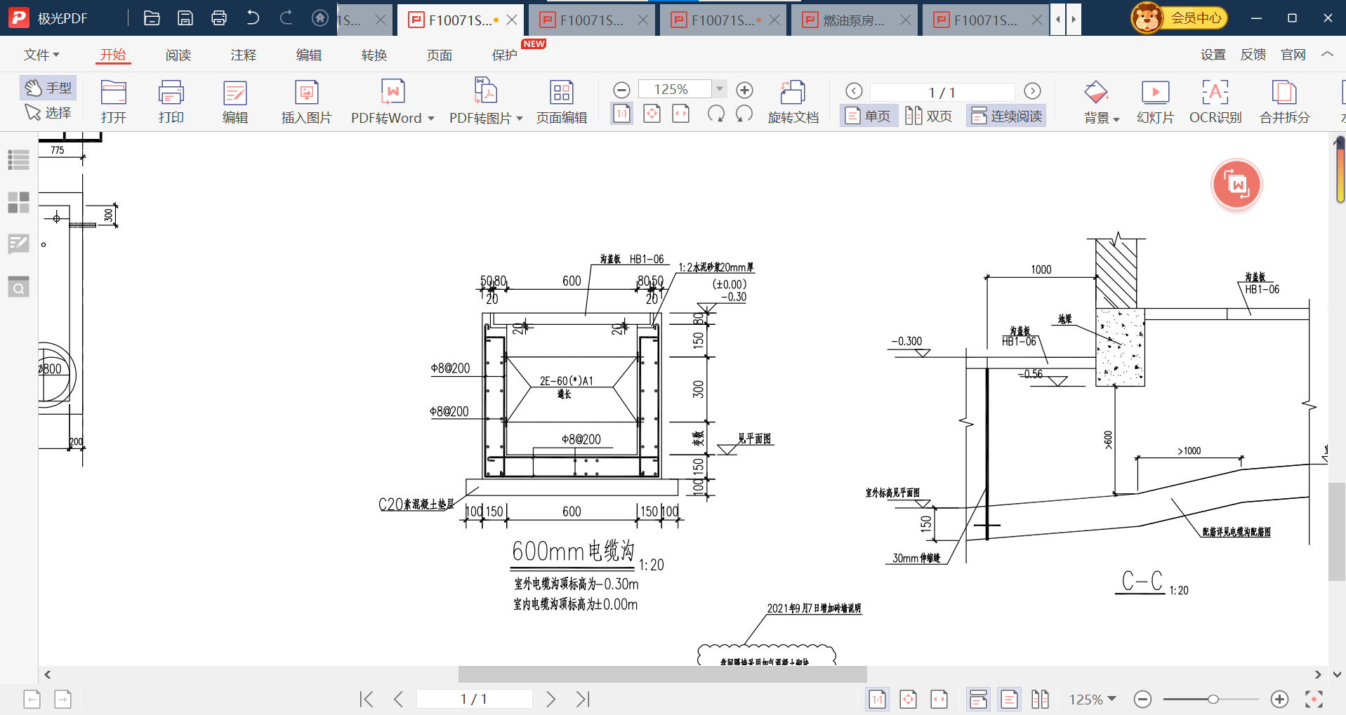Open search panel in sidebar

tap(18, 287)
